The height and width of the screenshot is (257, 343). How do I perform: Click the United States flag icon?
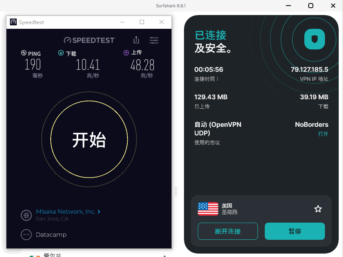click(208, 209)
